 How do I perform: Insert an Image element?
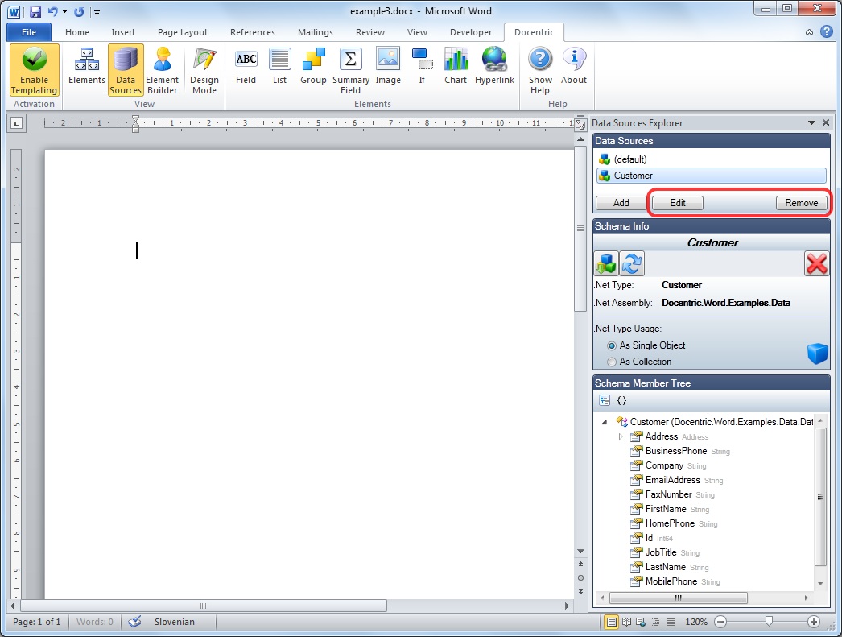tap(388, 67)
